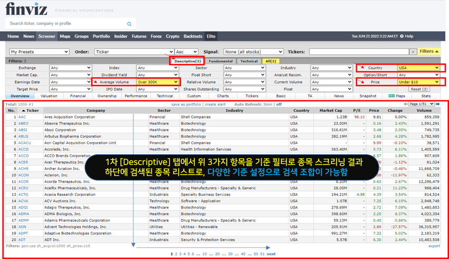Switch to the All(3) filter tab

pyautogui.click(x=270, y=61)
